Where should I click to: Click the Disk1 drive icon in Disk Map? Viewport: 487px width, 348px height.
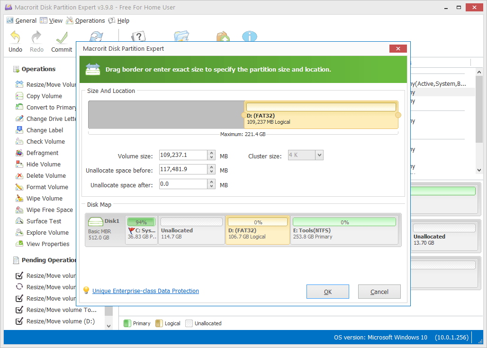coord(95,221)
